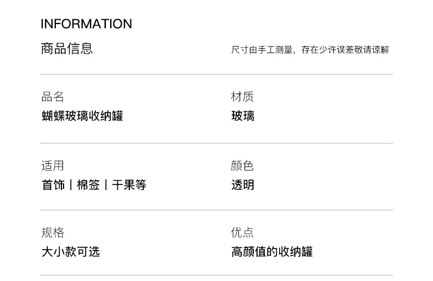Screen dimensions: 433x281
Task: Select the 大小款可选 specification value
Action: pyautogui.click(x=71, y=252)
